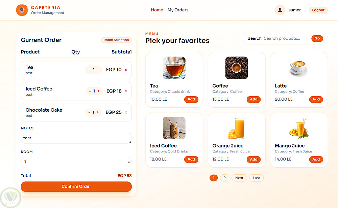Viewport: 338px width, 208px height.
Task: Select the Orange Juice product thumbnail
Action: pos(237,128)
